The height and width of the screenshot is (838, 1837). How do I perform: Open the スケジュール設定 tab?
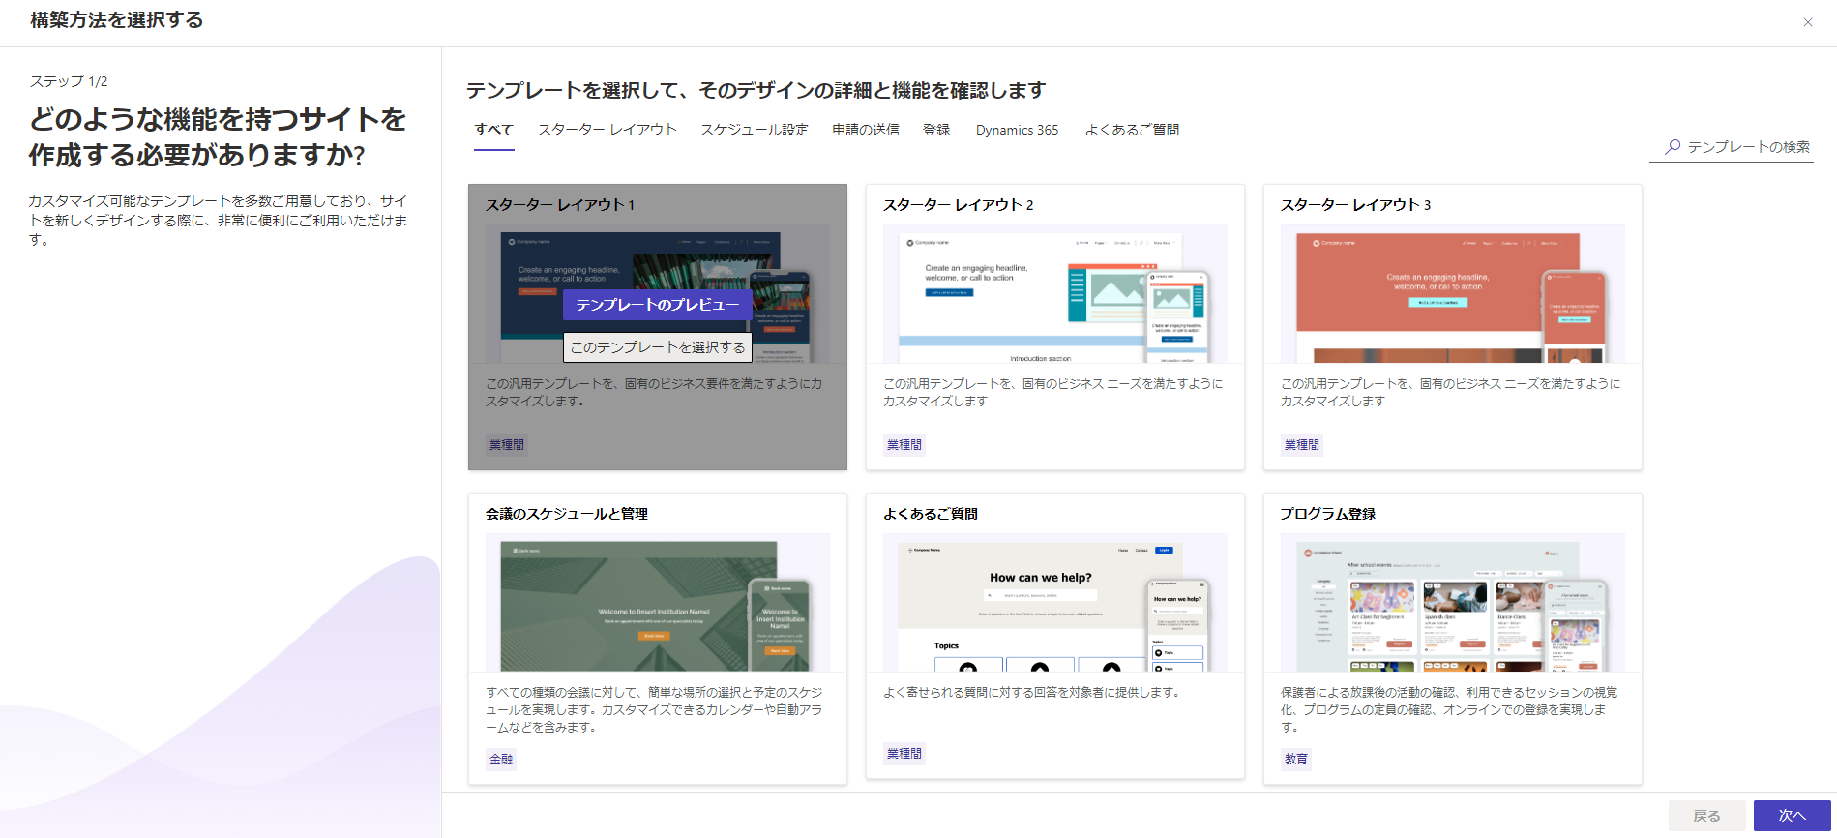(754, 130)
